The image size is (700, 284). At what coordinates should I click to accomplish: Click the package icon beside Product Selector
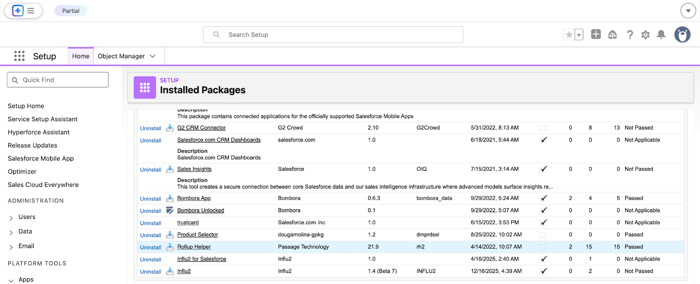(170, 235)
